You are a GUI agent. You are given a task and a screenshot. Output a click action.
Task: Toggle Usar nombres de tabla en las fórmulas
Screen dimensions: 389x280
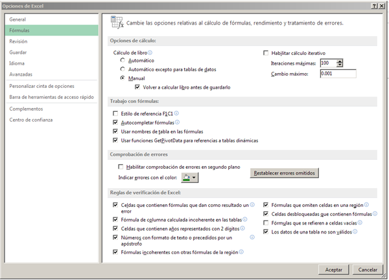[x=115, y=131]
